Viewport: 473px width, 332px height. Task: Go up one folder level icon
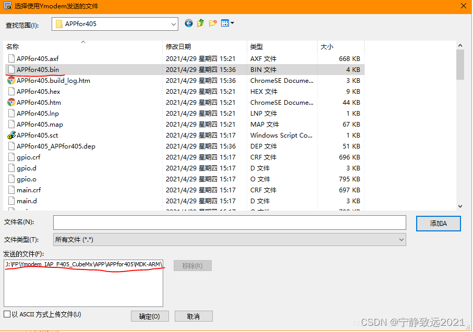[x=200, y=23]
